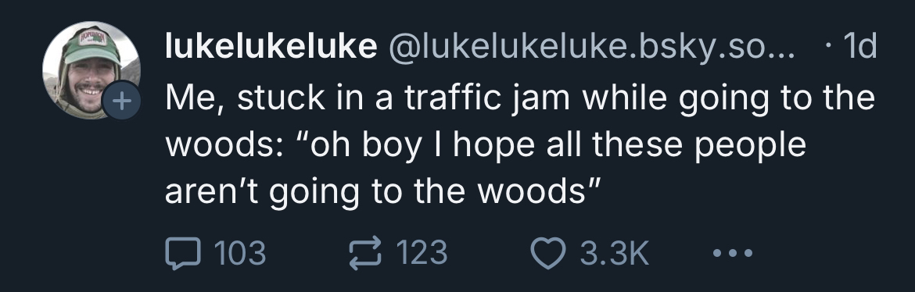Open the @lukelukeluke.bsky.so... handle link

tap(592, 47)
